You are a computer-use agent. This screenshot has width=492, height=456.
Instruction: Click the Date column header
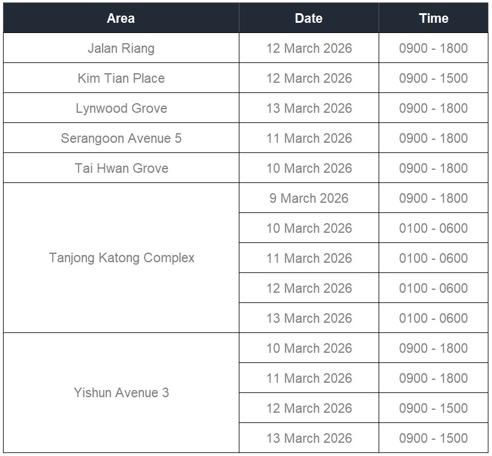308,18
